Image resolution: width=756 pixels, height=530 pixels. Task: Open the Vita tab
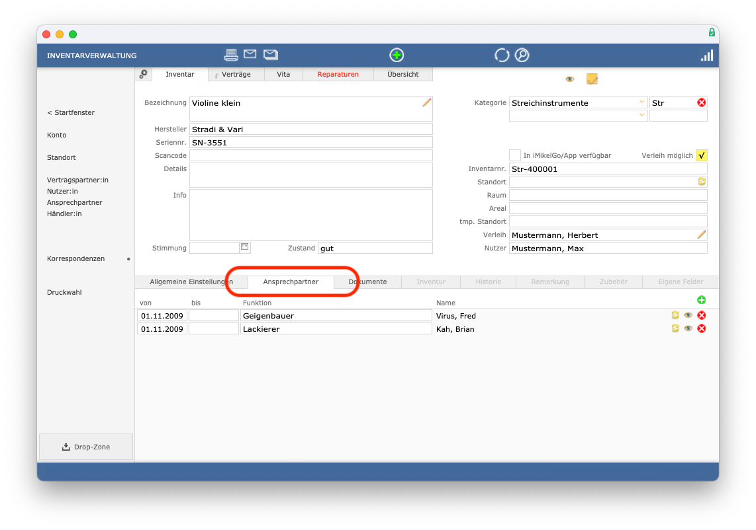(283, 74)
